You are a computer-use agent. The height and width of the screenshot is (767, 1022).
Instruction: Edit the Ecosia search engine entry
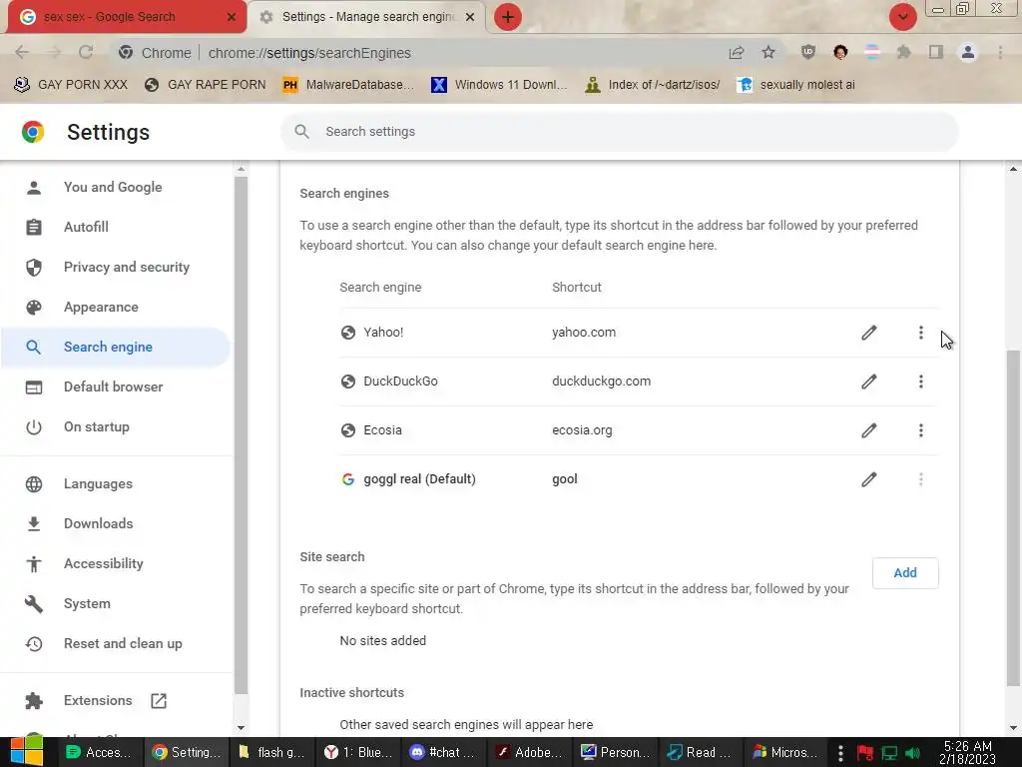pyautogui.click(x=869, y=430)
